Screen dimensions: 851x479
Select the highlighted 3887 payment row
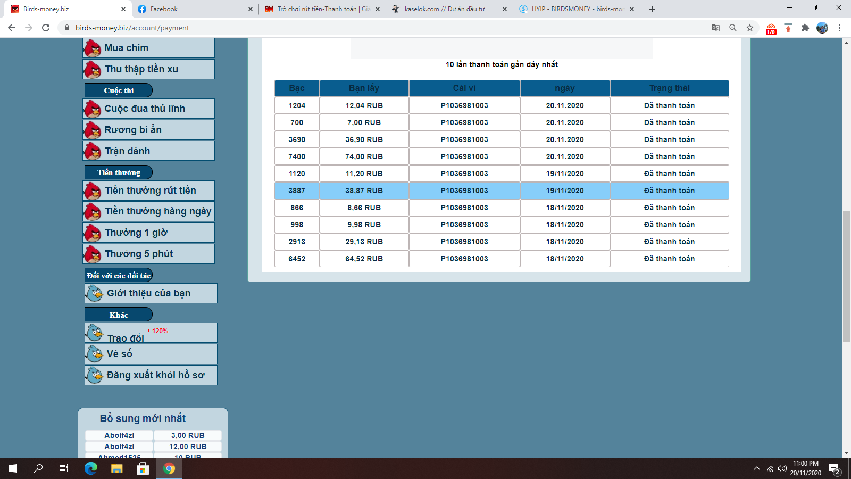coord(502,191)
